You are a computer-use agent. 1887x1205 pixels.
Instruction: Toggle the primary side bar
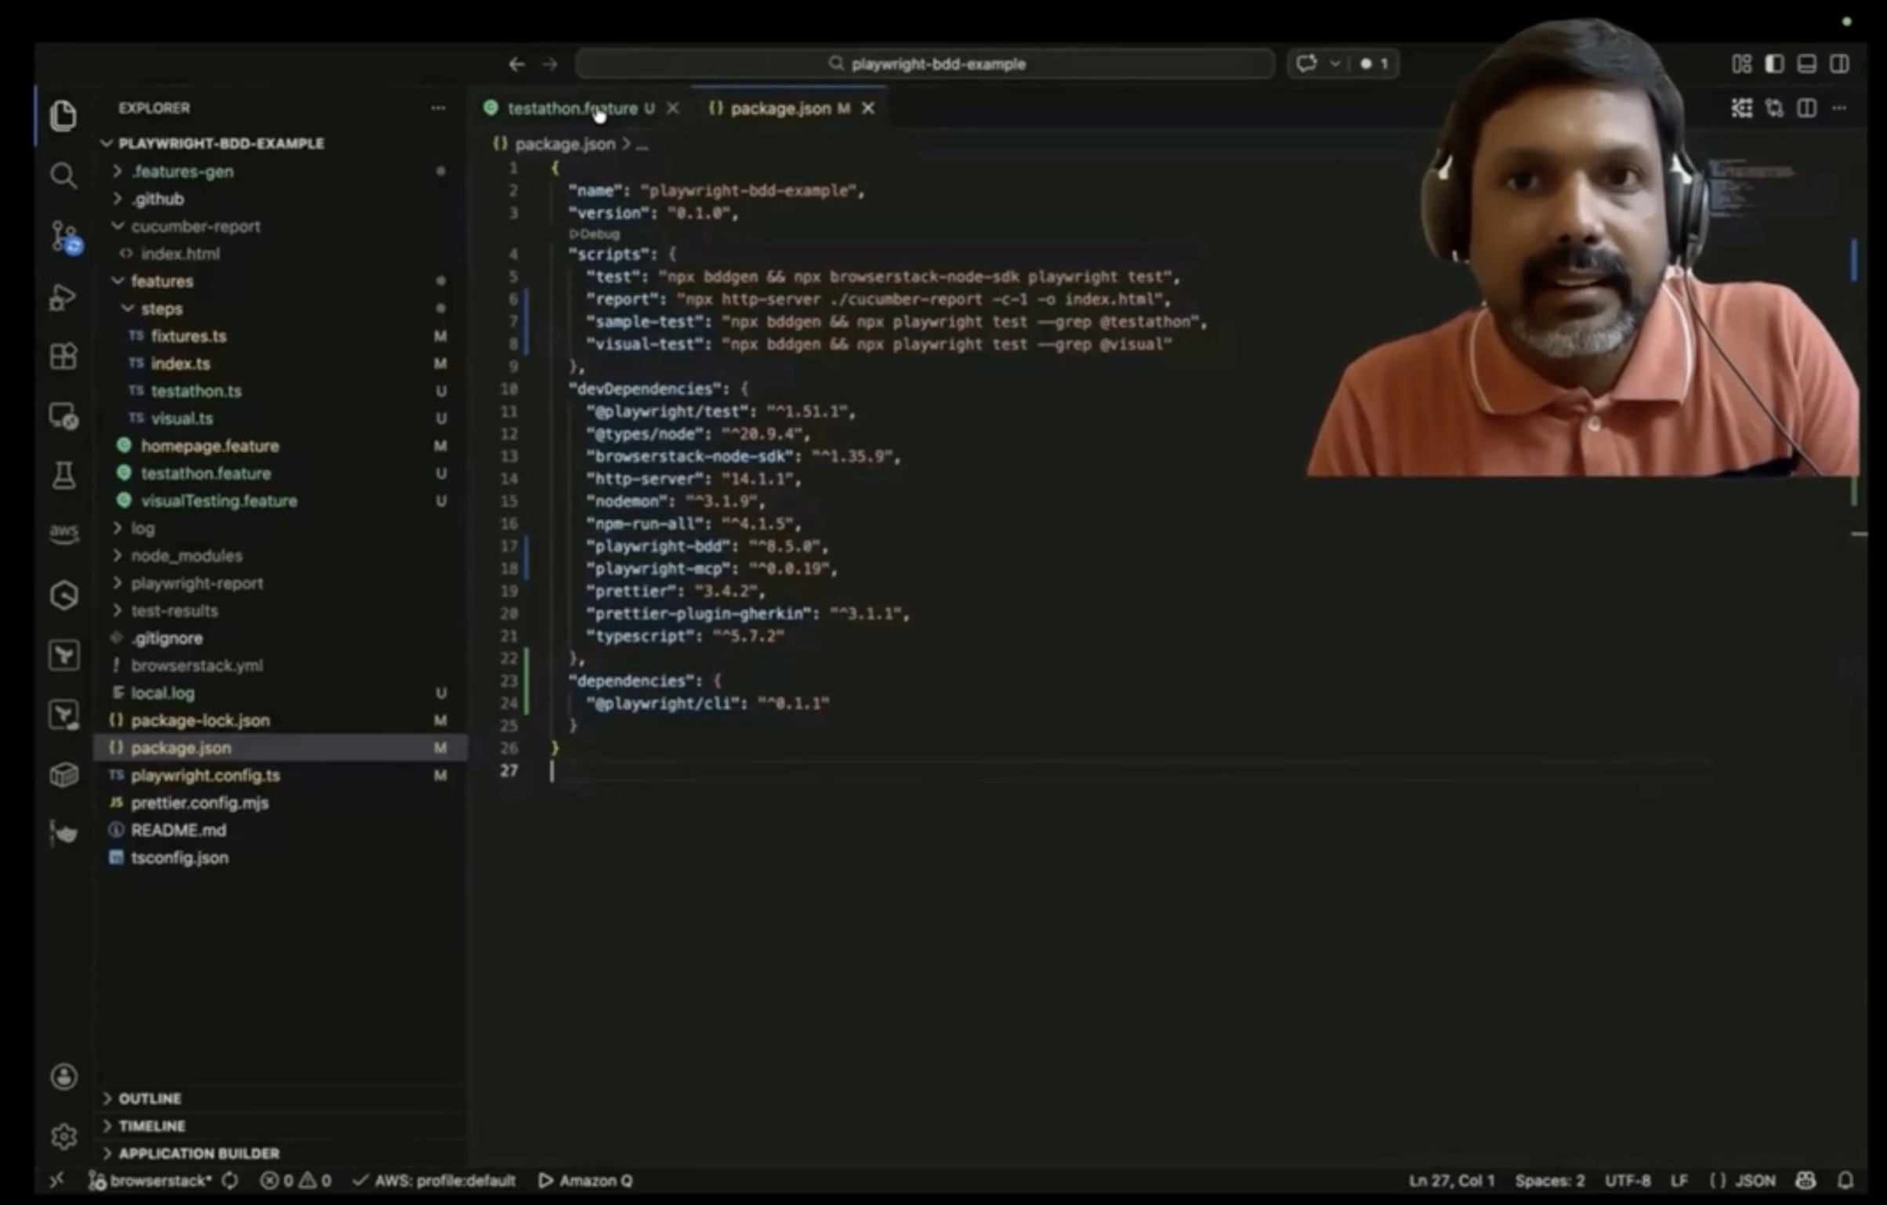coord(1774,63)
